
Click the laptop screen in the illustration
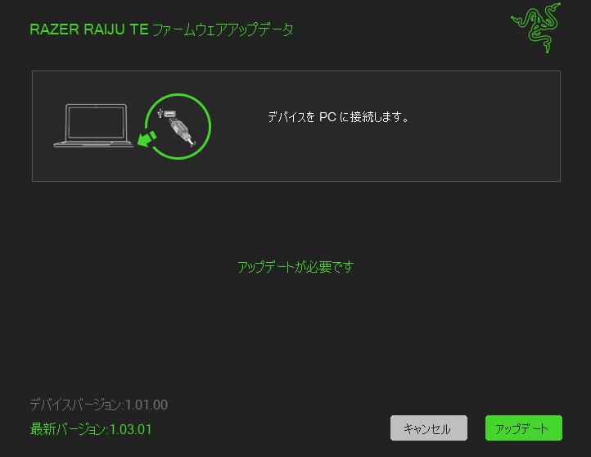click(96, 122)
